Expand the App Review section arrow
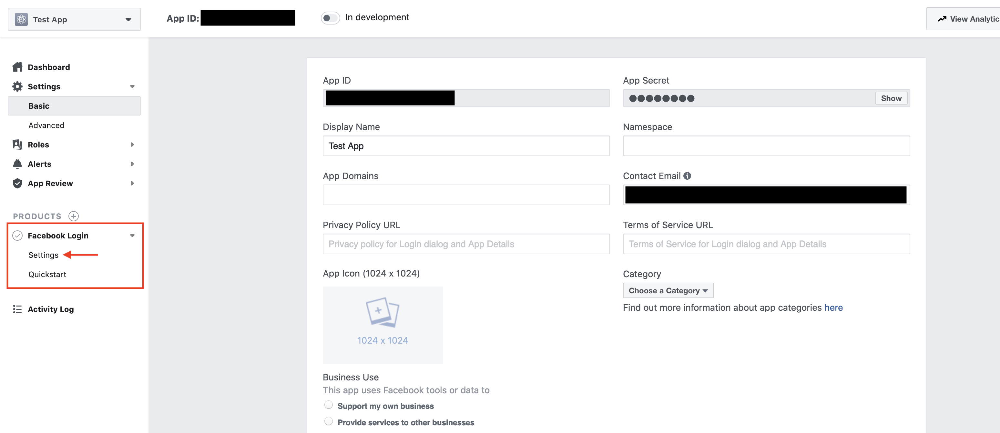This screenshot has height=433, width=1000. tap(132, 183)
